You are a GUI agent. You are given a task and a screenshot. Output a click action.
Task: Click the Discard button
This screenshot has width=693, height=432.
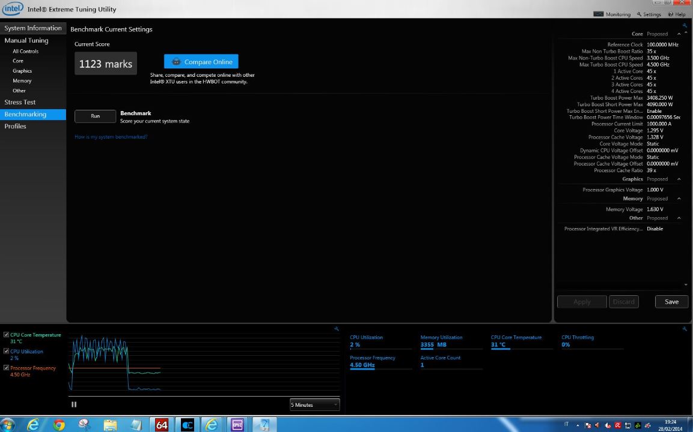point(624,302)
